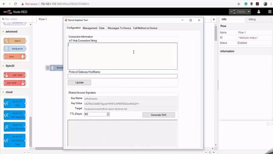Image resolution: width=273 pixels, height=154 pixels.
Task: Increase or decrease TTL Days with spinner
Action: (x=108, y=114)
